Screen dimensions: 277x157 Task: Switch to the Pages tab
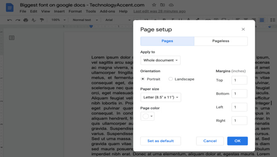[167, 41]
